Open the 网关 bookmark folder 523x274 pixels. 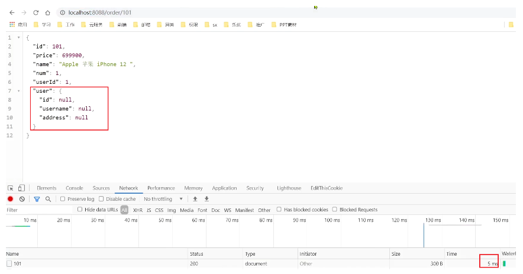[x=166, y=25]
